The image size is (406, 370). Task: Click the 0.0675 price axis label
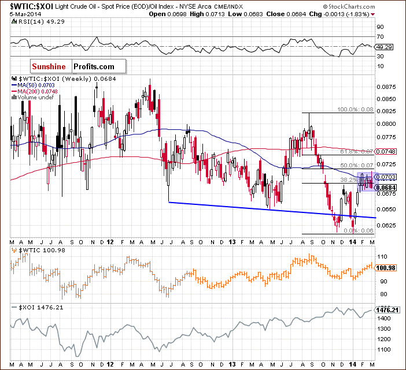(386, 194)
